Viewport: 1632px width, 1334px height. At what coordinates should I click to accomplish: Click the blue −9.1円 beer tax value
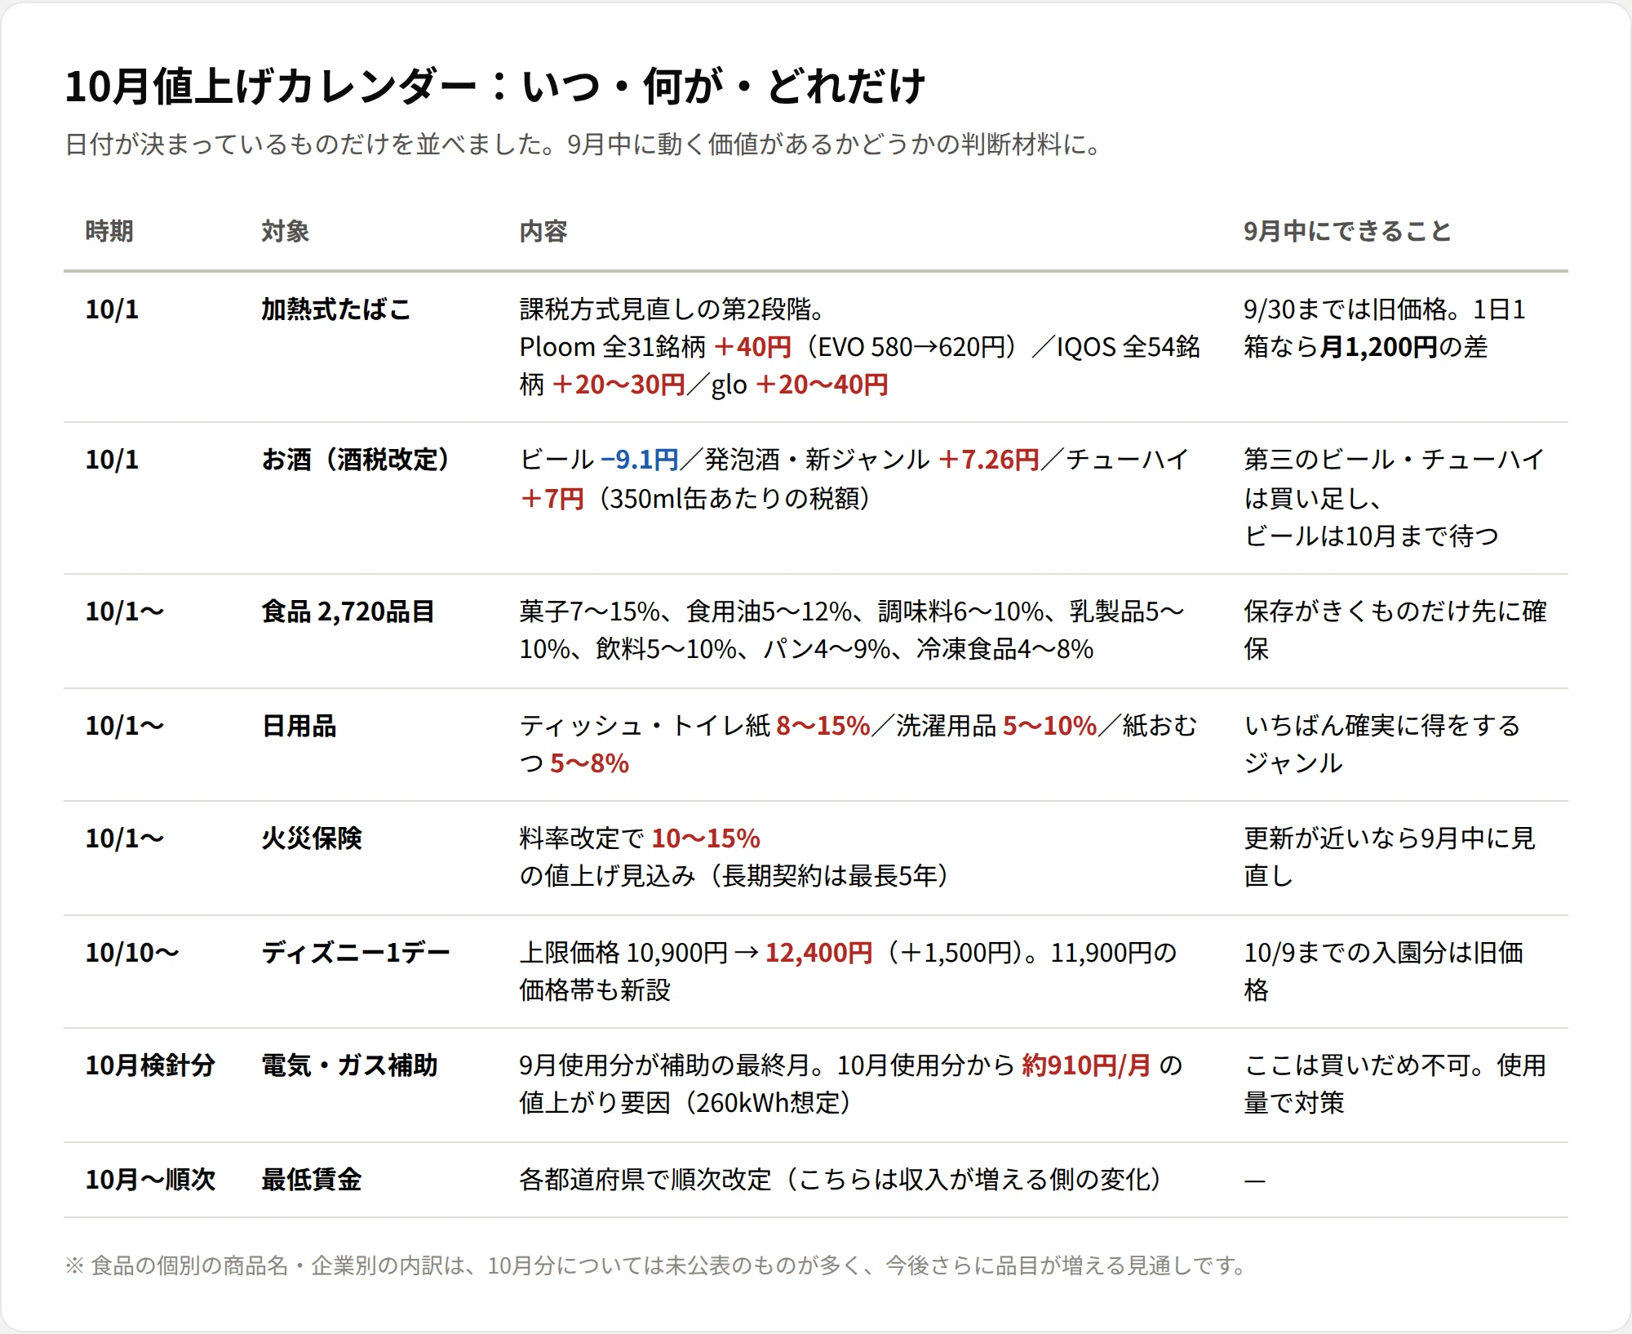point(640,460)
